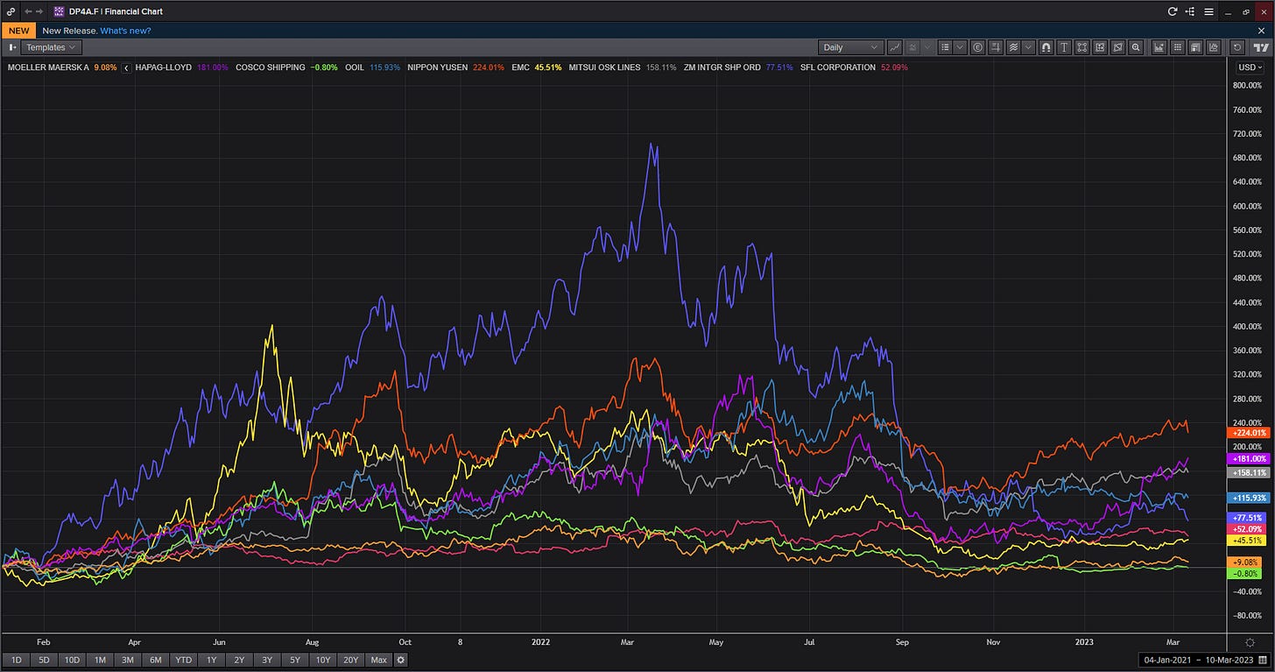
Task: Click the analyses wavy lines icon
Action: [1013, 47]
